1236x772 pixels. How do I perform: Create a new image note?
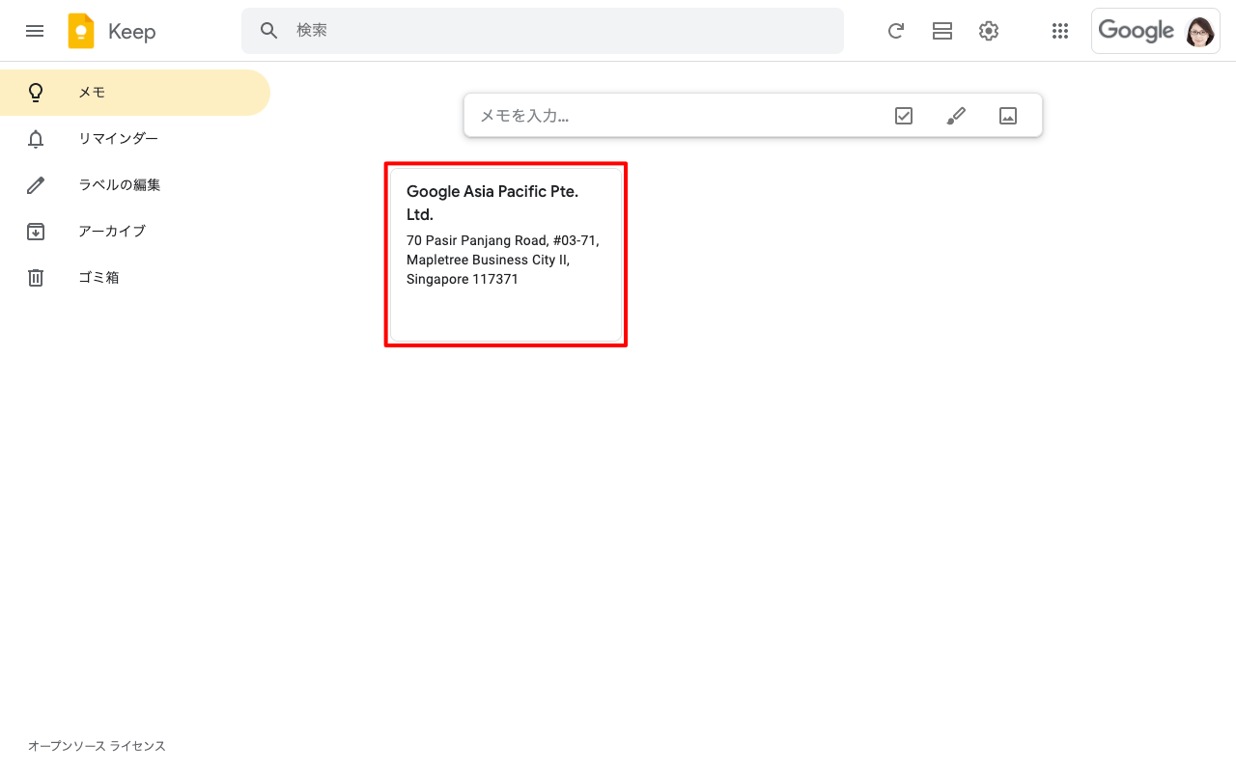(x=1008, y=116)
